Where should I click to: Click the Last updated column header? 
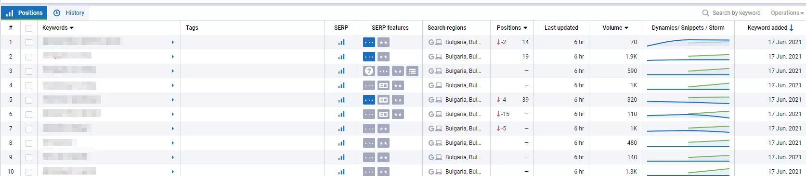coord(561,28)
